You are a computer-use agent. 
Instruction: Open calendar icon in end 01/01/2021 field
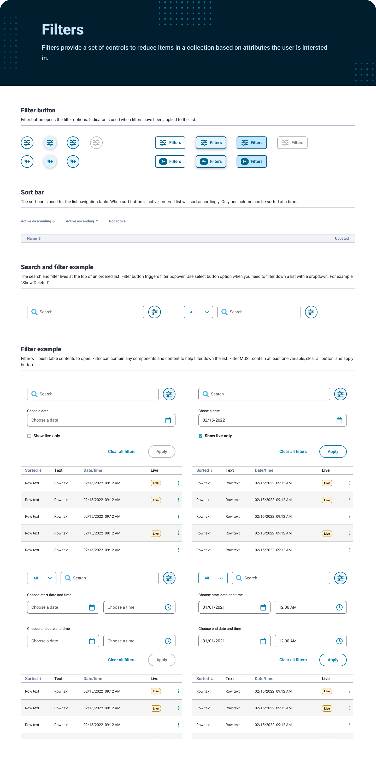(263, 641)
